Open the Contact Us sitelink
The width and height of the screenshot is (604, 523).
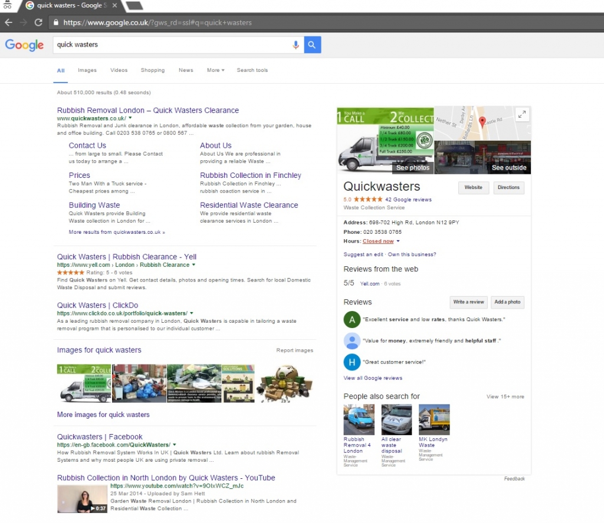pos(87,145)
